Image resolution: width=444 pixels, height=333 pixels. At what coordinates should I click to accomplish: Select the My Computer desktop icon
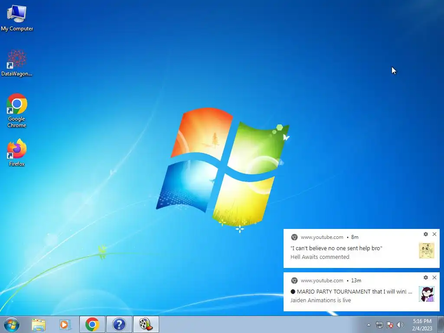[17, 17]
